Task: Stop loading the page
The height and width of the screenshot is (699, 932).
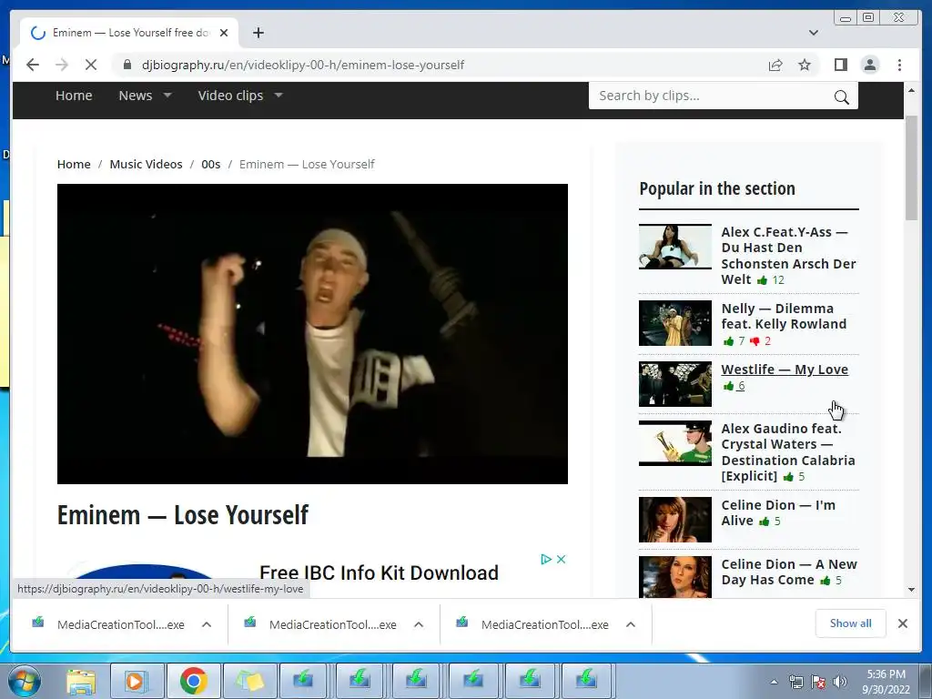Action: (91, 65)
